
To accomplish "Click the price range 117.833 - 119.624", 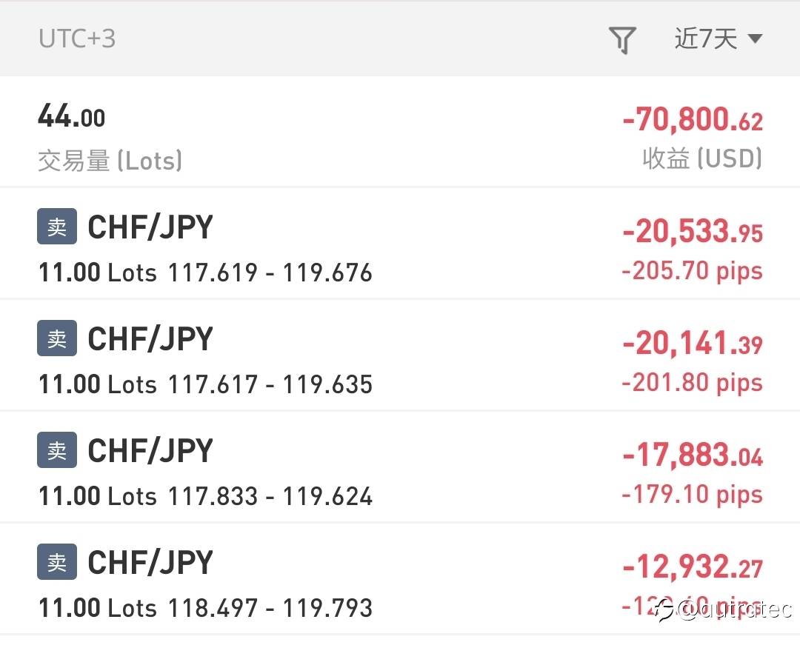I will pyautogui.click(x=270, y=496).
